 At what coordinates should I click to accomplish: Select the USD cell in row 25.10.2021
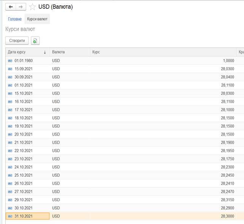point(56,175)
